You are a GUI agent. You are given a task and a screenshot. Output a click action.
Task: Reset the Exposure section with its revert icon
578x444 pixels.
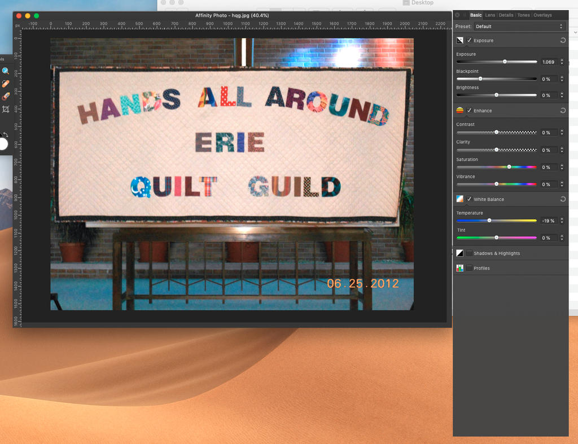click(x=563, y=41)
